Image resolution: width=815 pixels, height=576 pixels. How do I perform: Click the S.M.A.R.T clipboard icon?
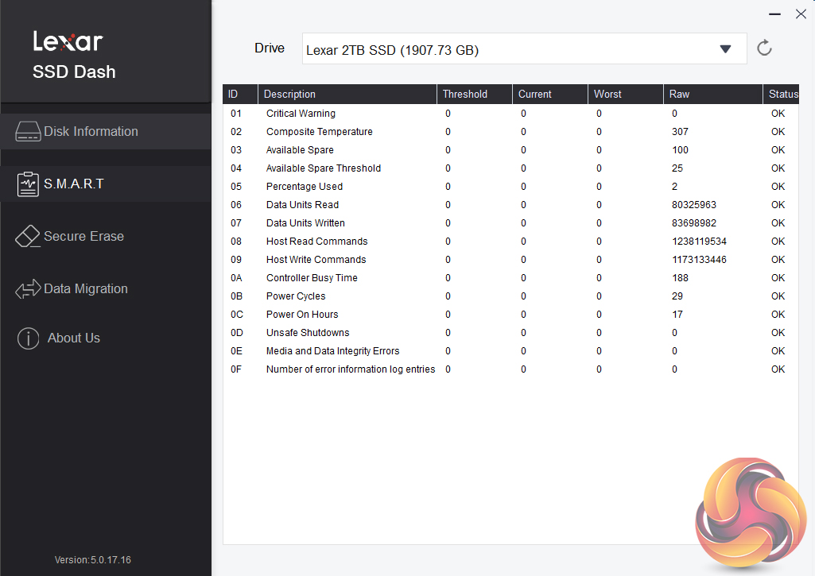(28, 184)
